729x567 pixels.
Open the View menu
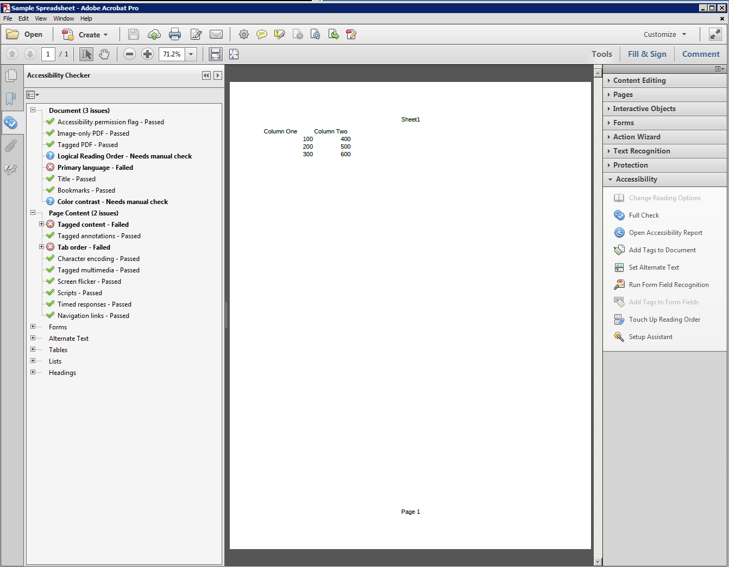click(x=41, y=18)
